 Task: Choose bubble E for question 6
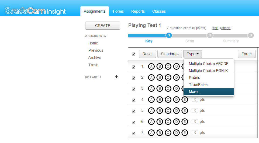(185, 122)
